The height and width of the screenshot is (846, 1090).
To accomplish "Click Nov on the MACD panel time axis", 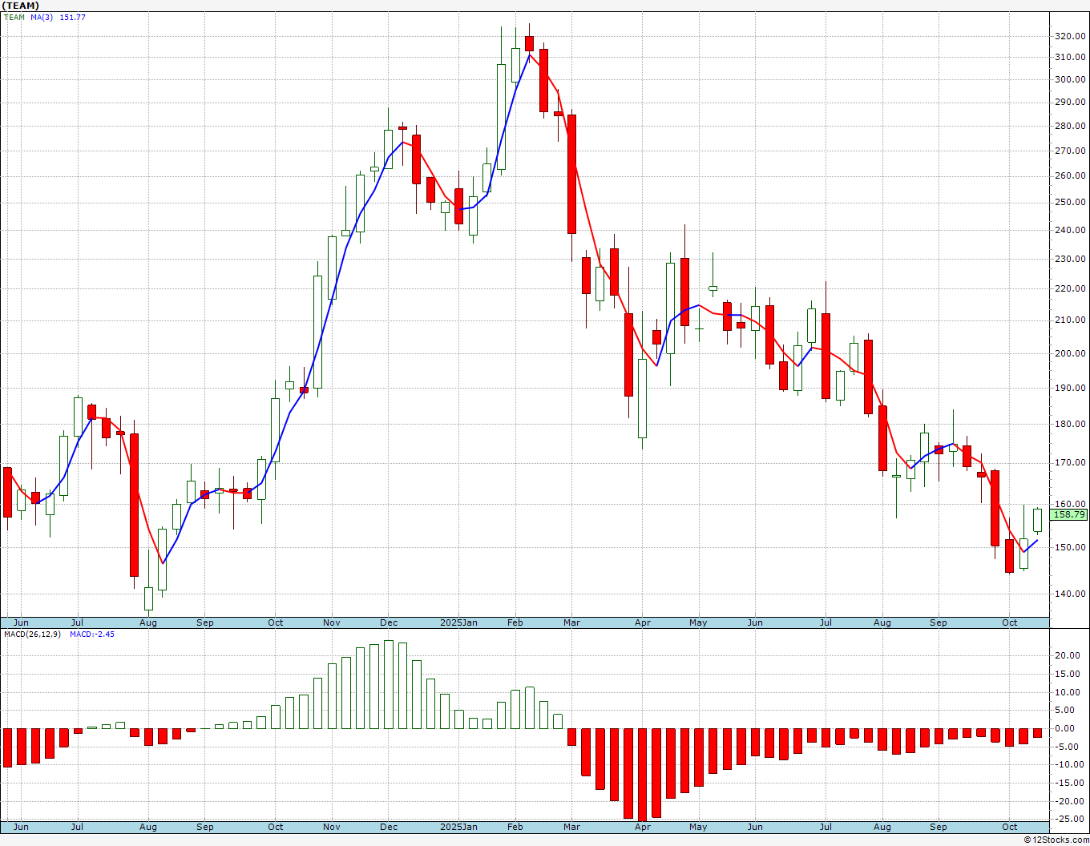I will point(332,827).
